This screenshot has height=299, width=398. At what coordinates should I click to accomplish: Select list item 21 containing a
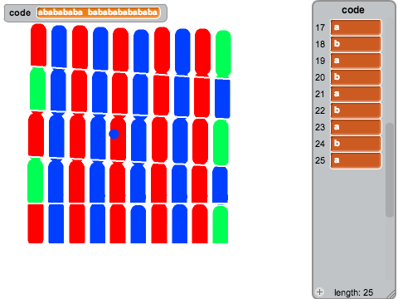356,94
